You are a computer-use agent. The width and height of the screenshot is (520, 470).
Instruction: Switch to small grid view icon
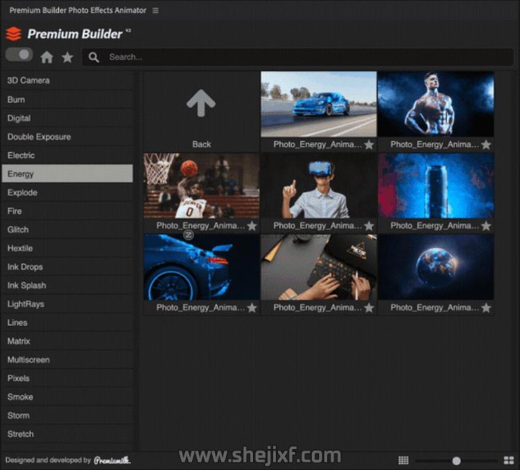click(x=404, y=460)
